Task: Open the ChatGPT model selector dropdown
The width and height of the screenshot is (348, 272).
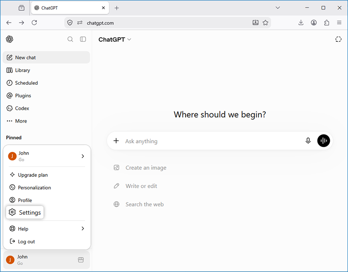Action: click(115, 40)
